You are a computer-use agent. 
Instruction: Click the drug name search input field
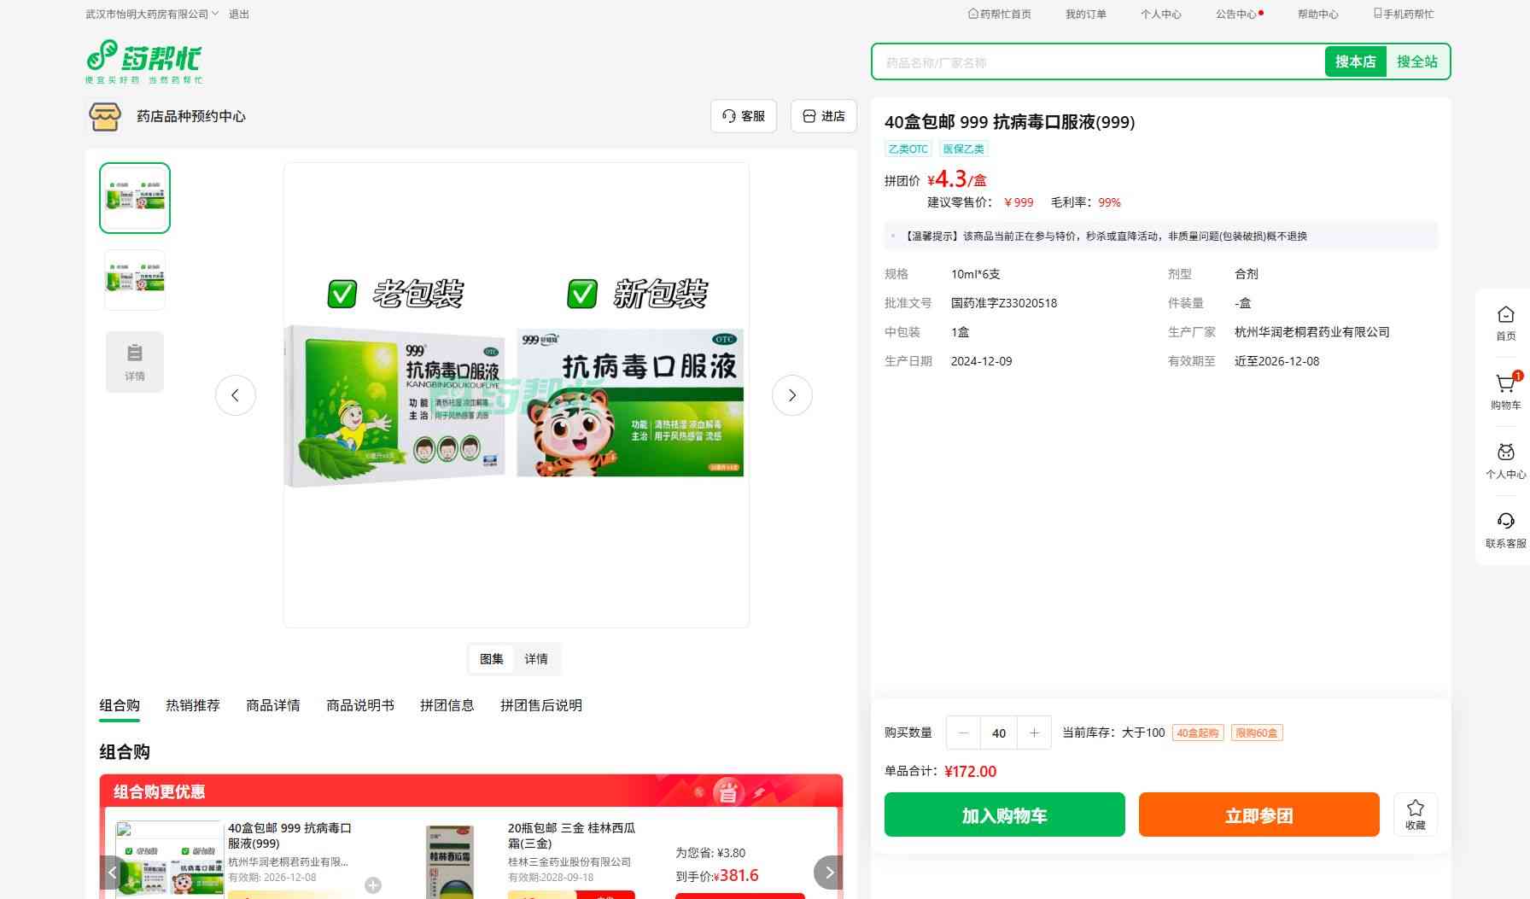(x=1098, y=62)
